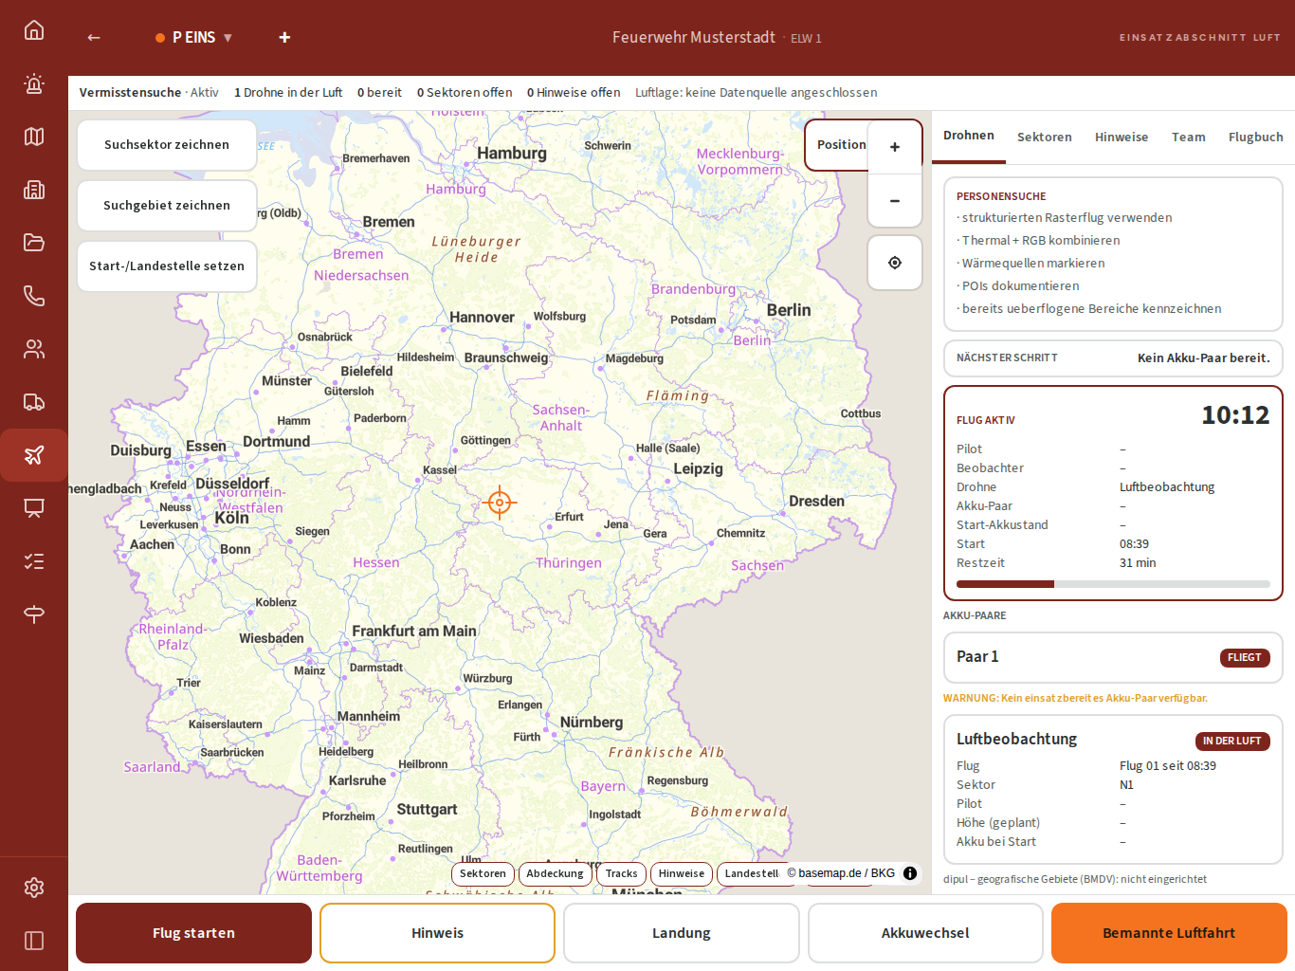Start a flight with Flug starten
The height and width of the screenshot is (971, 1295).
pyautogui.click(x=194, y=933)
